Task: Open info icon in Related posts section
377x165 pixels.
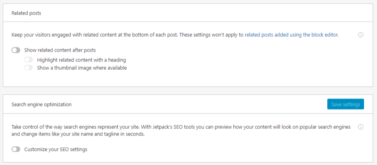Action: pyautogui.click(x=360, y=35)
